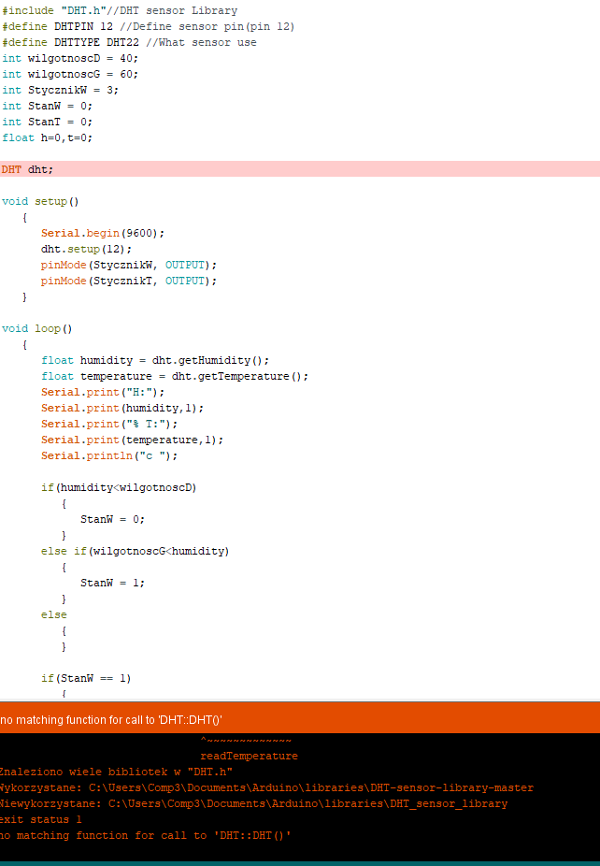Click 'Wykorzystane:' library path console line

266,788
